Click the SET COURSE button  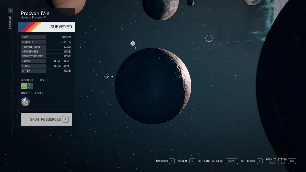[x=252, y=161]
